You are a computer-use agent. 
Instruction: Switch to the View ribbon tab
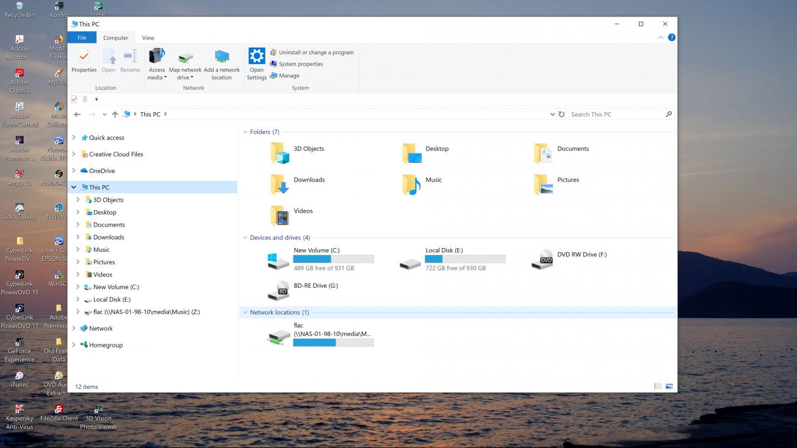click(148, 38)
